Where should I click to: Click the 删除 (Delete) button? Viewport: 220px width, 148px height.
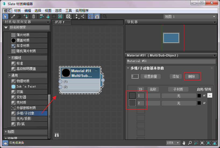coord(192,77)
